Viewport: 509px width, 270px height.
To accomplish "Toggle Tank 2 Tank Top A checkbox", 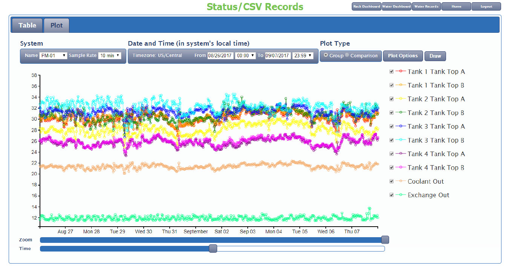I will tap(391, 99).
